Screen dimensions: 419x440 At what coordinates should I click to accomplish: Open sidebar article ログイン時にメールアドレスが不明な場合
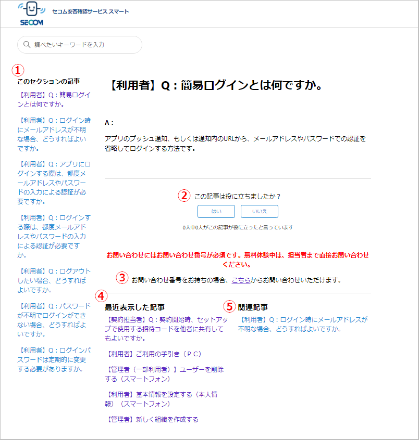point(54,134)
